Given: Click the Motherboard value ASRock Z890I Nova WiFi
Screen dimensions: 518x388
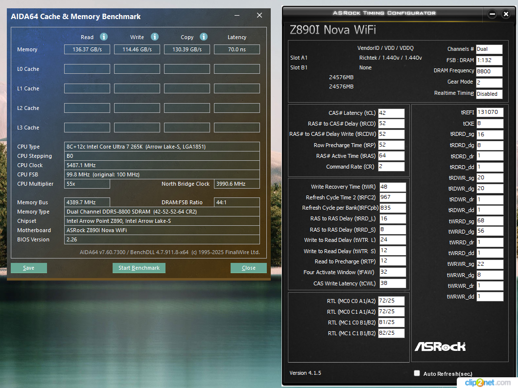Looking at the screenshot, I should click(162, 230).
